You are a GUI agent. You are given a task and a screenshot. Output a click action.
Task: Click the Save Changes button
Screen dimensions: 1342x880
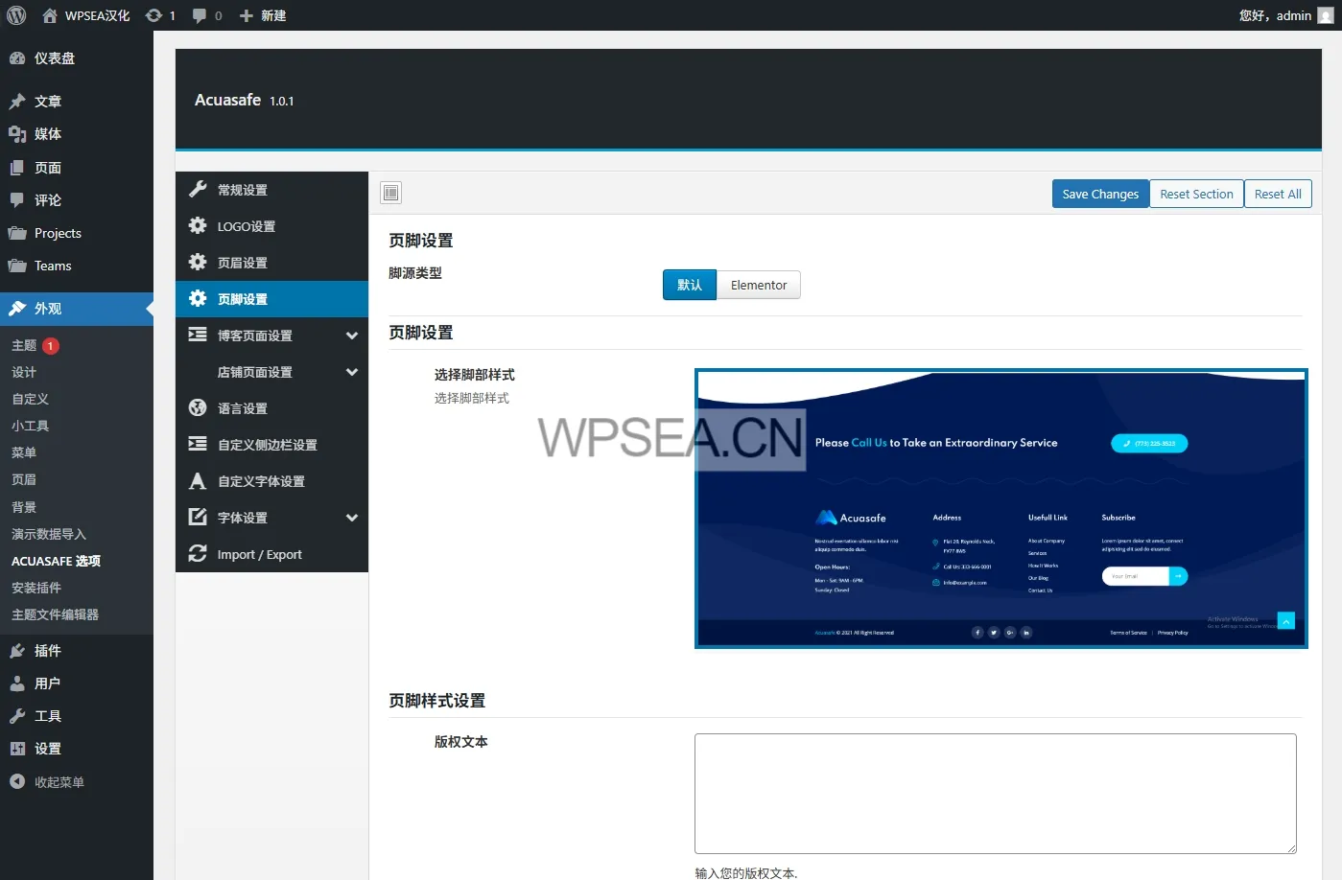[x=1099, y=194]
